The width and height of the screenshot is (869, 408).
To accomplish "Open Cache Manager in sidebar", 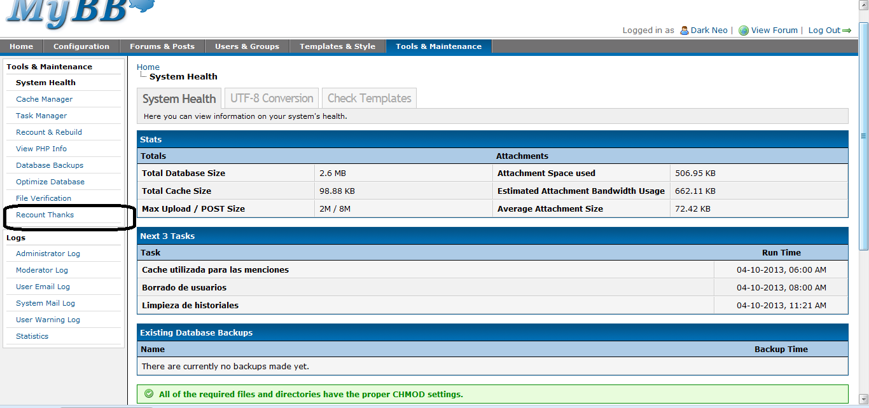I will tap(44, 99).
